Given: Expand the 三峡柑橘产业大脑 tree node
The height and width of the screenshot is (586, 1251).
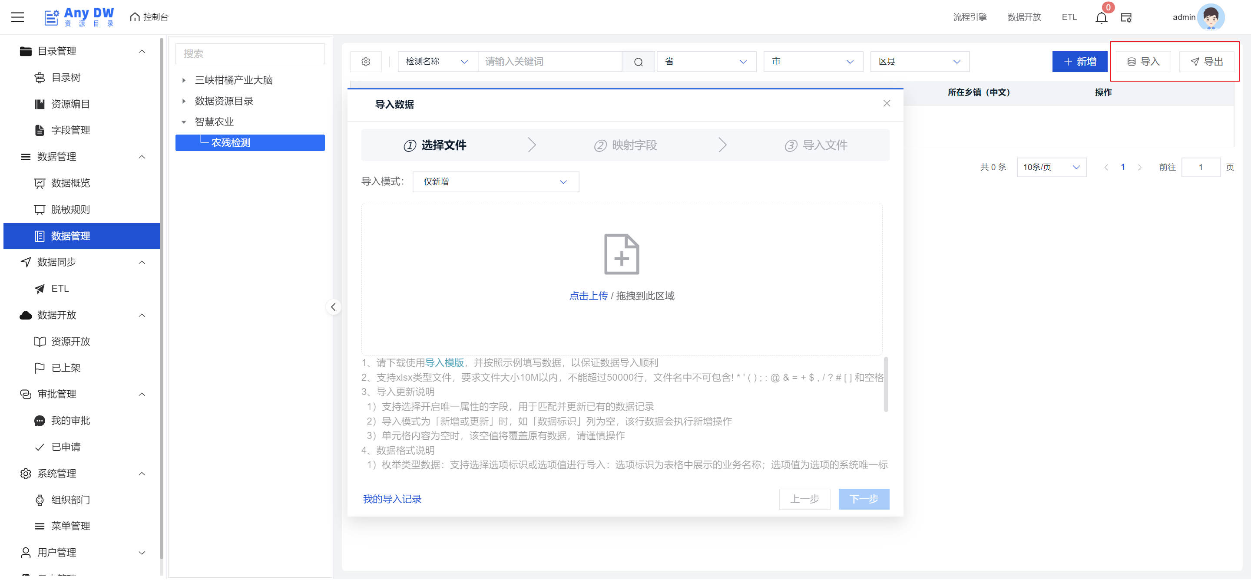Looking at the screenshot, I should click(x=184, y=80).
